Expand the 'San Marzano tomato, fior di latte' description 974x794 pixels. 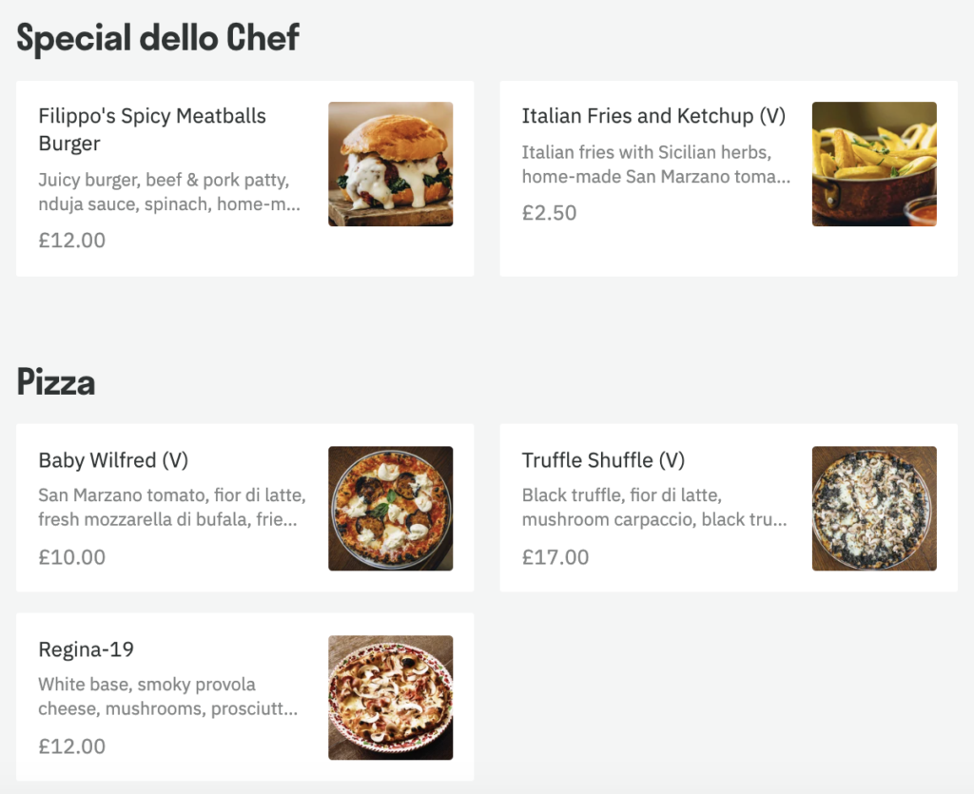coord(172,507)
